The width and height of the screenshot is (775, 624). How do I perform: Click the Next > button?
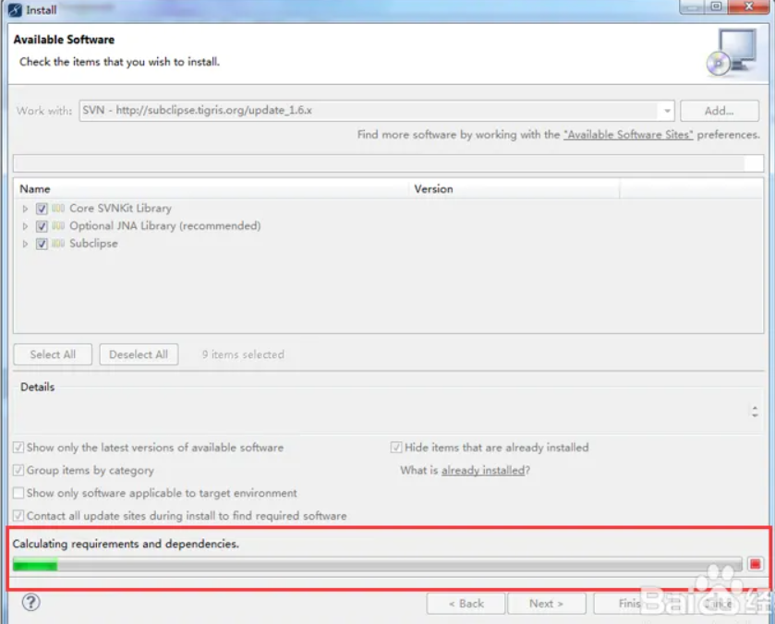(x=546, y=604)
